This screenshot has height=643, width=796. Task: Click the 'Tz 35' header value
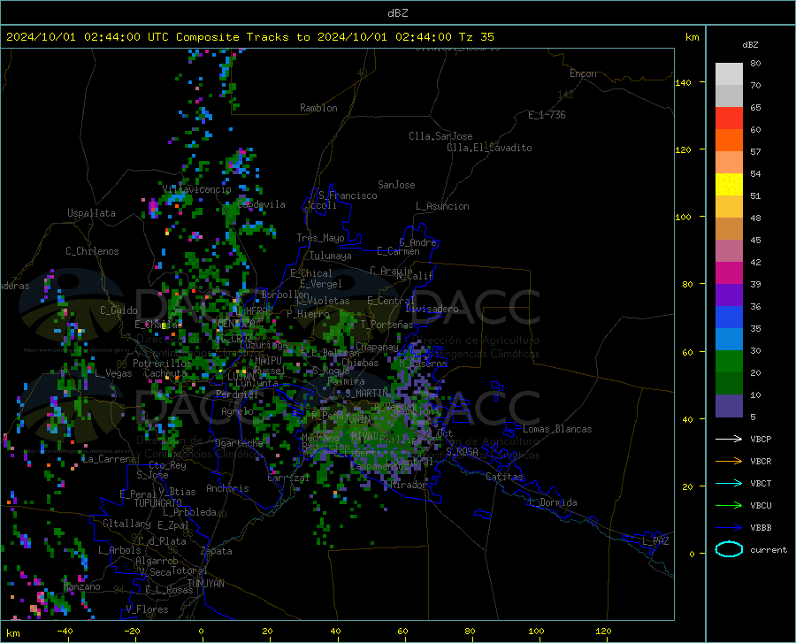(x=476, y=37)
